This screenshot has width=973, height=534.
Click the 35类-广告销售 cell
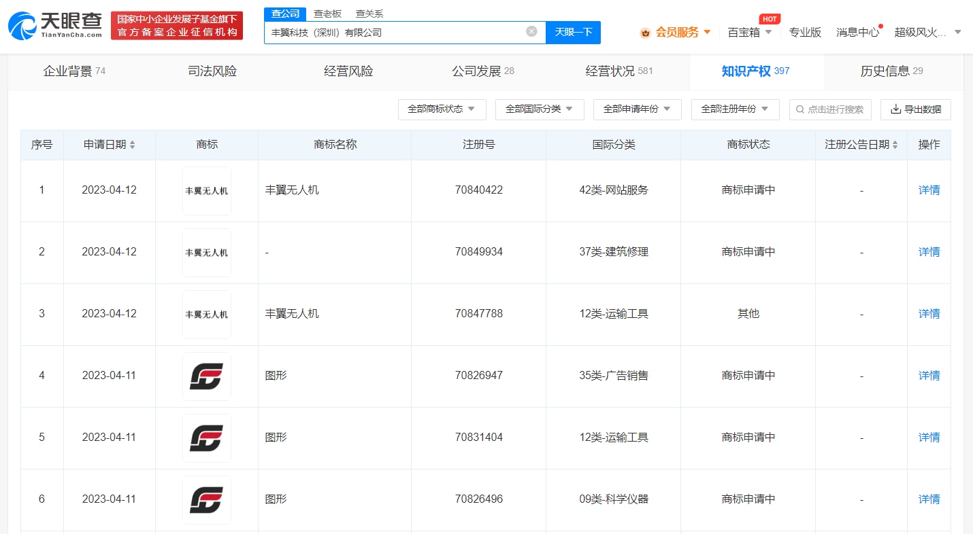coord(614,376)
